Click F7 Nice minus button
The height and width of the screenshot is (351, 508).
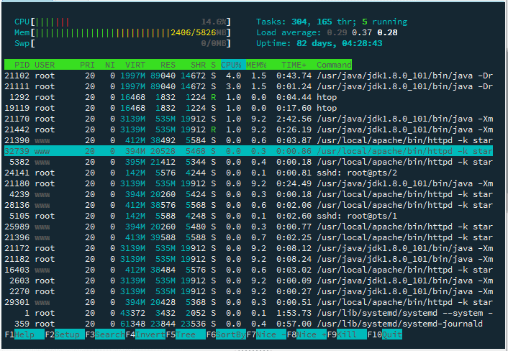[x=266, y=334]
